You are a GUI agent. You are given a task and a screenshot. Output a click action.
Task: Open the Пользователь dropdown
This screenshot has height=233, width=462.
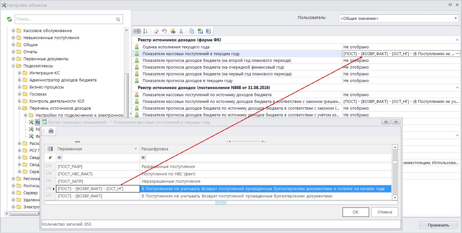point(456,18)
